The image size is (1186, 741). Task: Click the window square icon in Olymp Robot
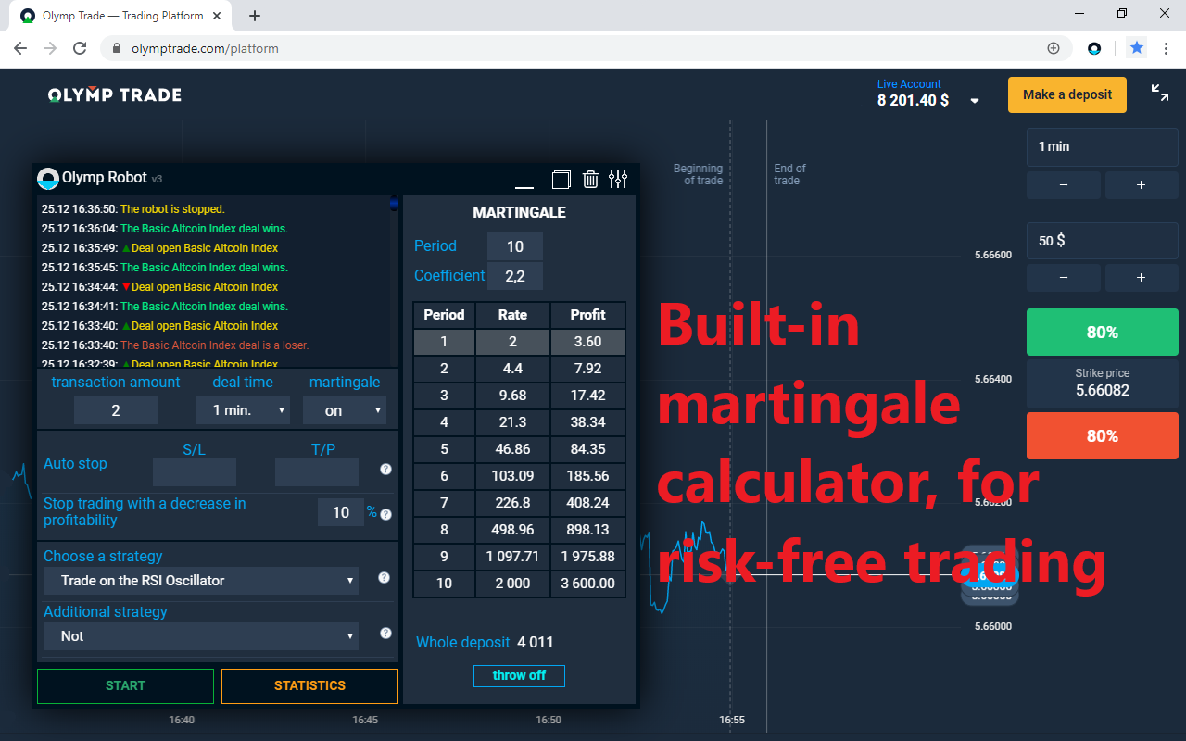pos(561,179)
